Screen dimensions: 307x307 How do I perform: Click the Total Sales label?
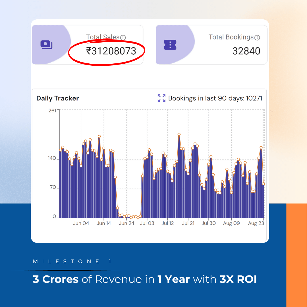click(103, 37)
